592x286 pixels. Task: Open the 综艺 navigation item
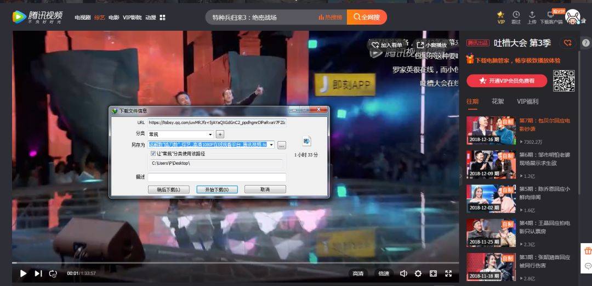(x=99, y=18)
